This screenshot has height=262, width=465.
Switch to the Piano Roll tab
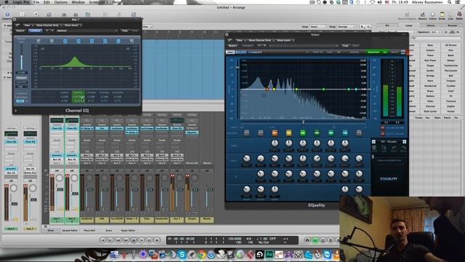pos(89,231)
